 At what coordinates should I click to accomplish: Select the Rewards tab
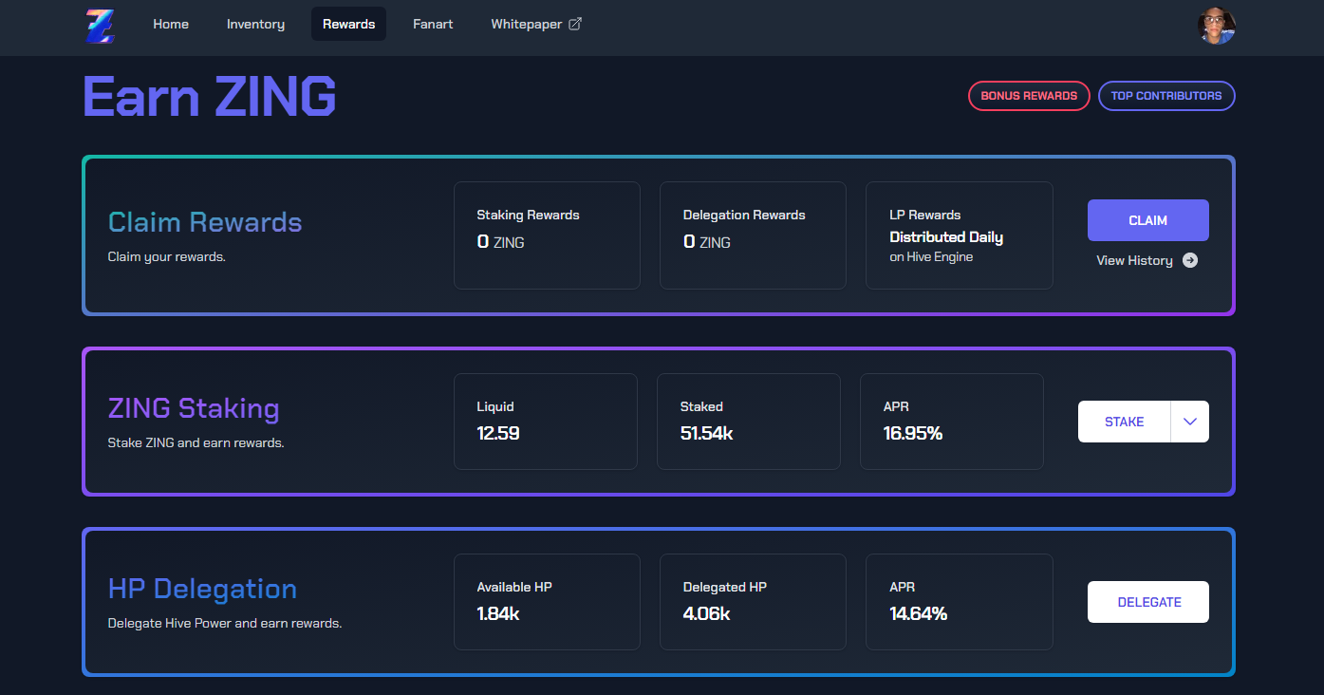pyautogui.click(x=348, y=24)
